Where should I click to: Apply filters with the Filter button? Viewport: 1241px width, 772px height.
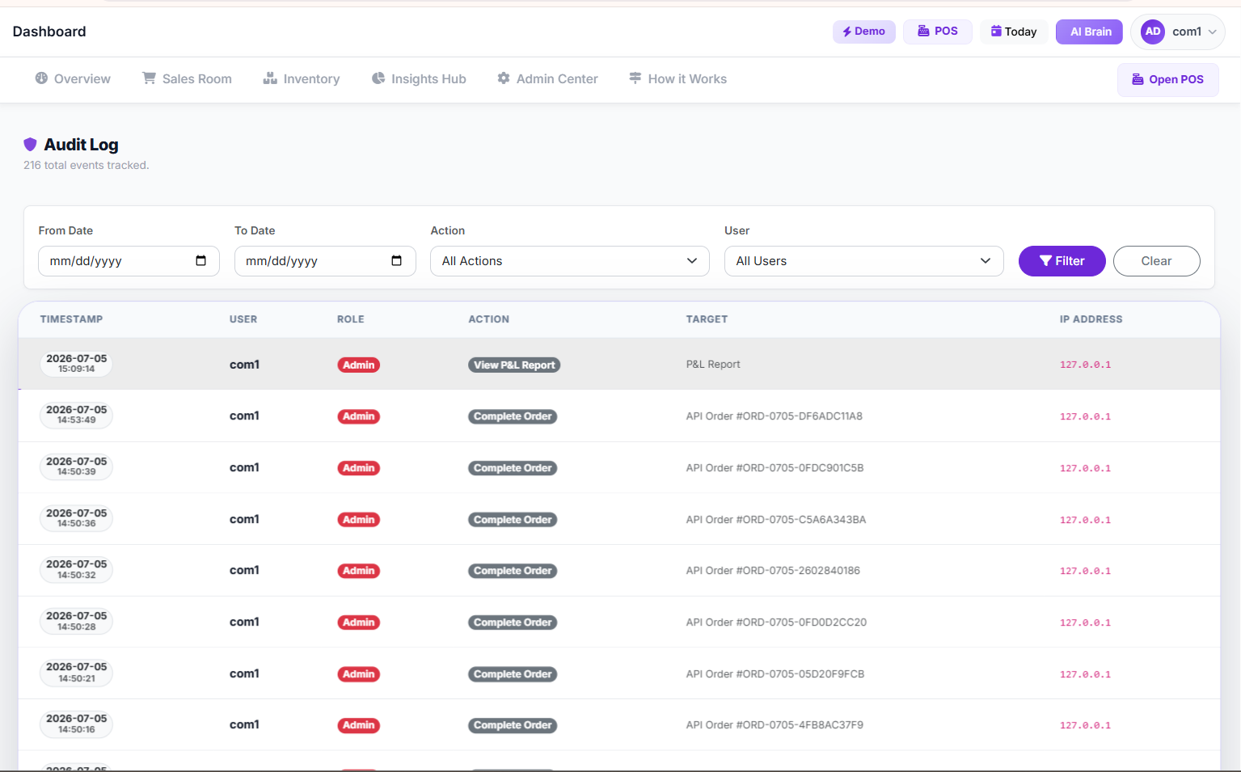[x=1062, y=261]
